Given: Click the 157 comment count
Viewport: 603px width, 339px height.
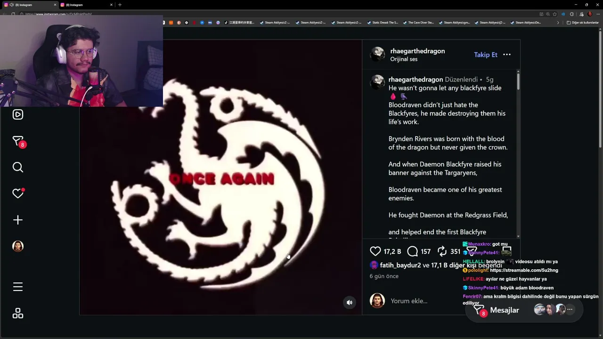Looking at the screenshot, I should [x=426, y=251].
